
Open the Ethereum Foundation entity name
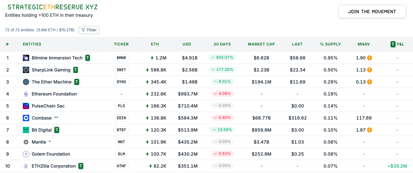pos(54,94)
